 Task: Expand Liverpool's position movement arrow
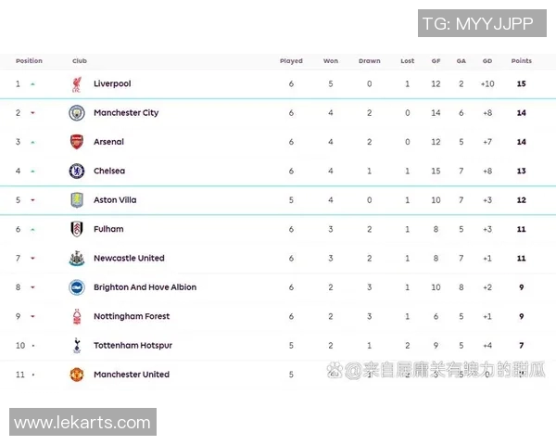click(32, 84)
